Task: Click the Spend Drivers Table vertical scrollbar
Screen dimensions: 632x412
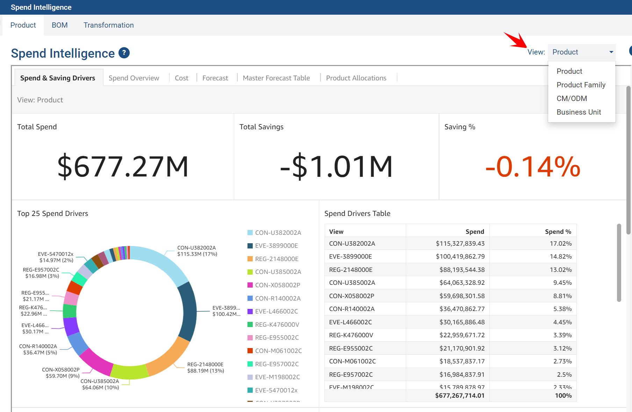Action: click(619, 262)
